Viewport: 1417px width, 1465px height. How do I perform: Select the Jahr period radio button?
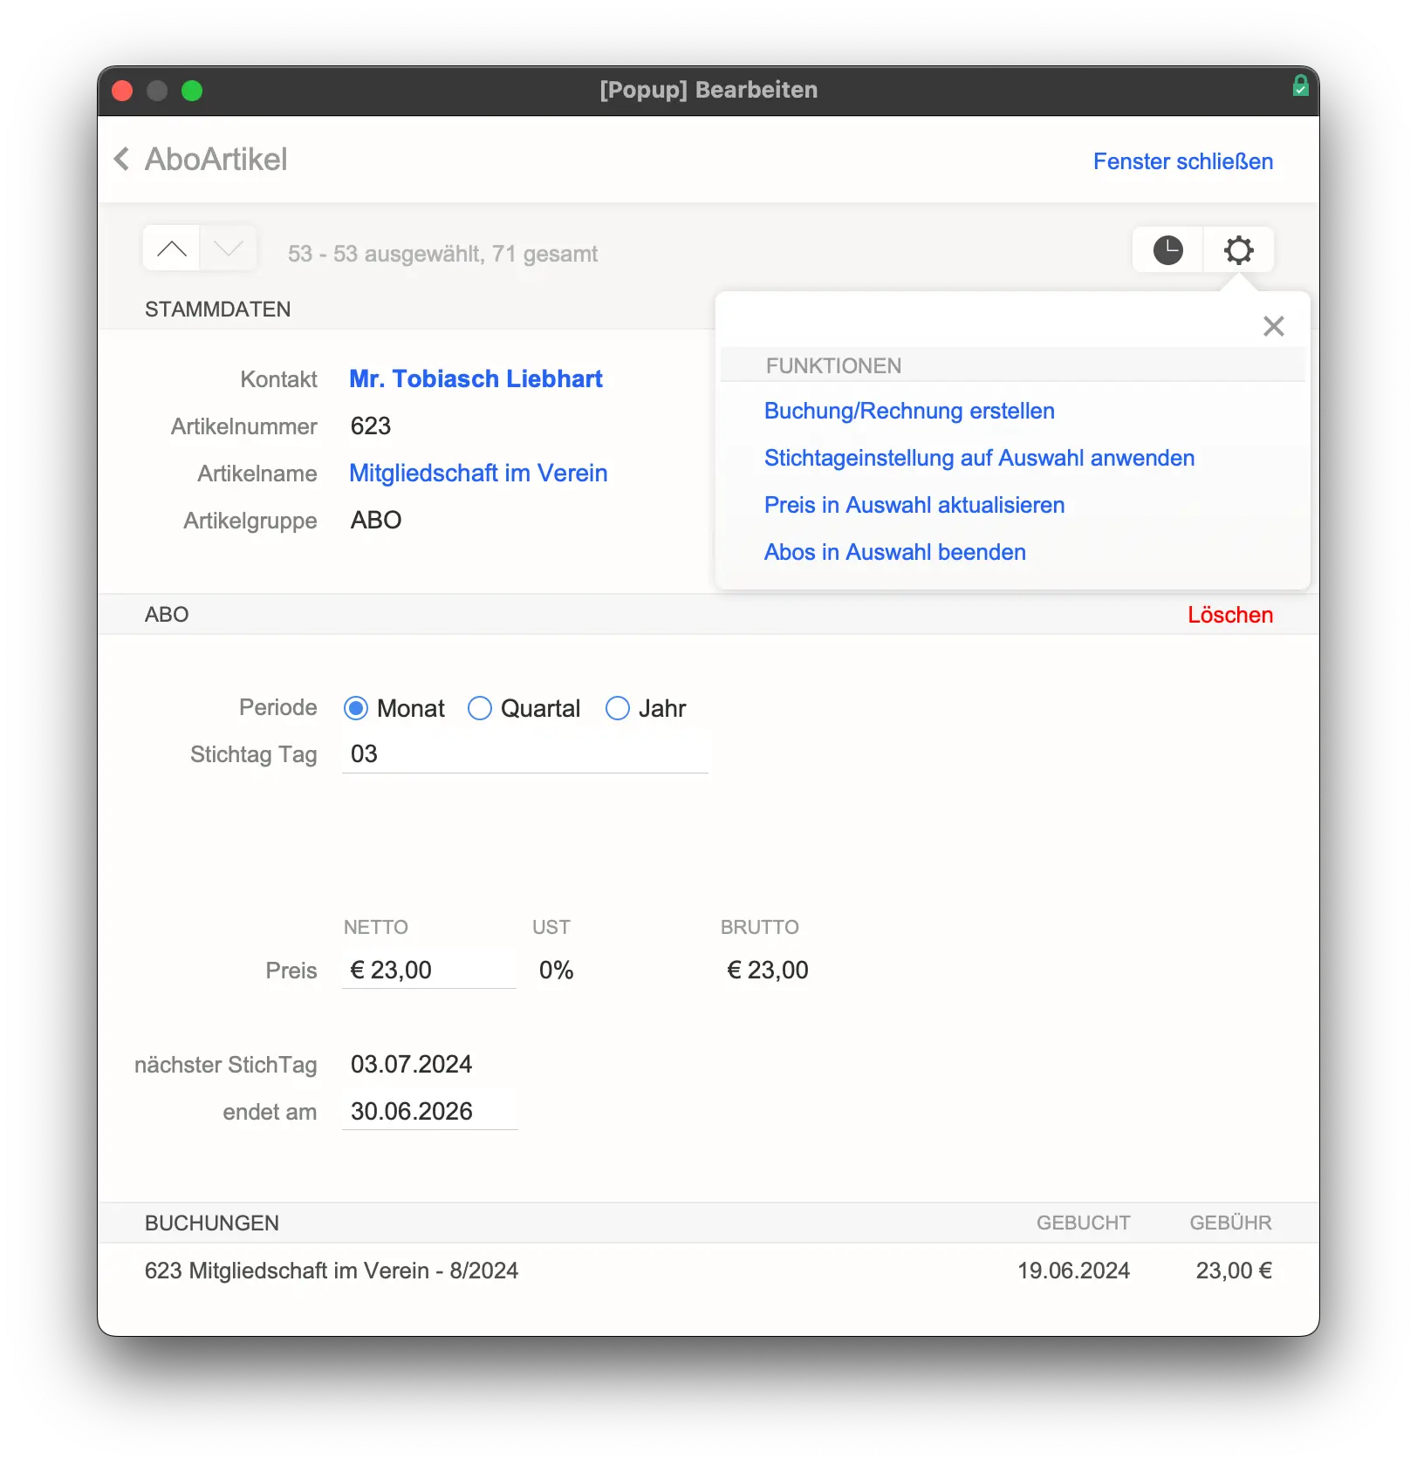[618, 708]
